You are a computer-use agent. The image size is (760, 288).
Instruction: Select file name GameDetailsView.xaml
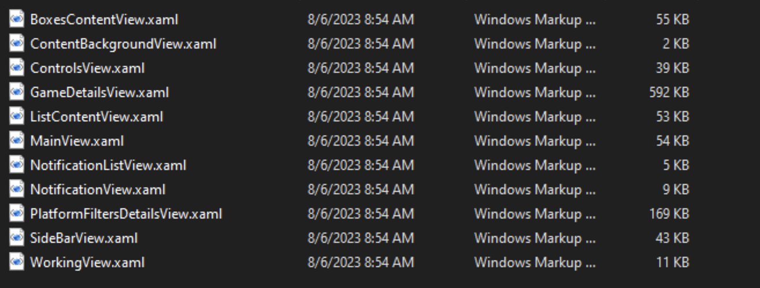pos(99,92)
